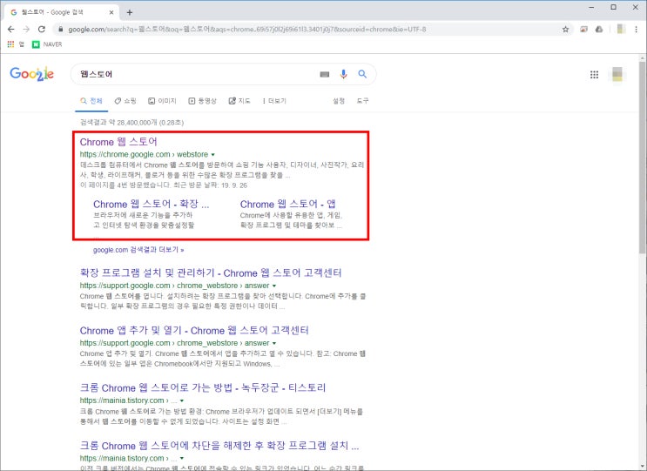Minimize the Chrome window
Image resolution: width=647 pixels, height=471 pixels.
click(592, 7)
